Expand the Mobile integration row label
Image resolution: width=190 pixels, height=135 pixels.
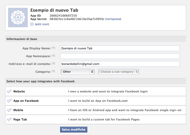click(x=18, y=110)
